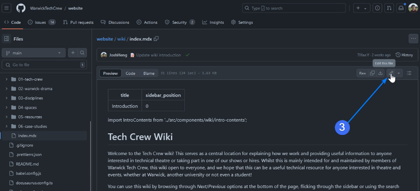Expand the 03-disciplines folder

click(x=7, y=98)
